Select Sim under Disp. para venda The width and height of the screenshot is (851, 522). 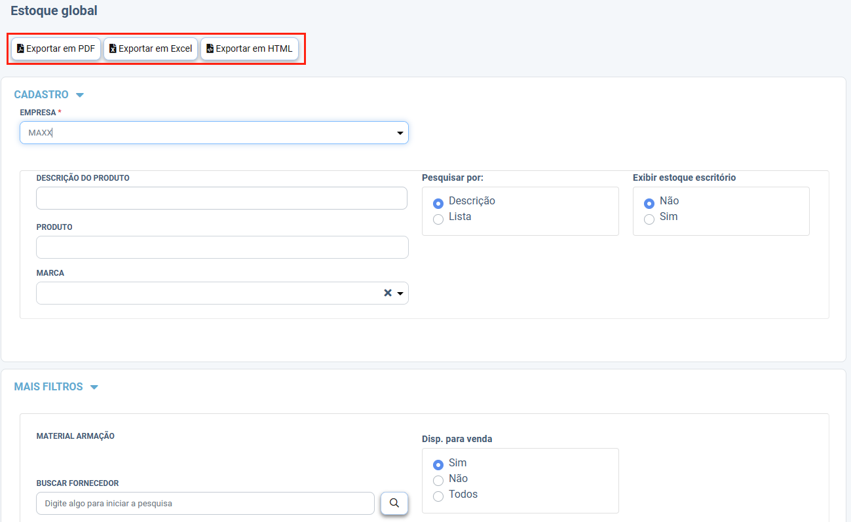click(438, 466)
